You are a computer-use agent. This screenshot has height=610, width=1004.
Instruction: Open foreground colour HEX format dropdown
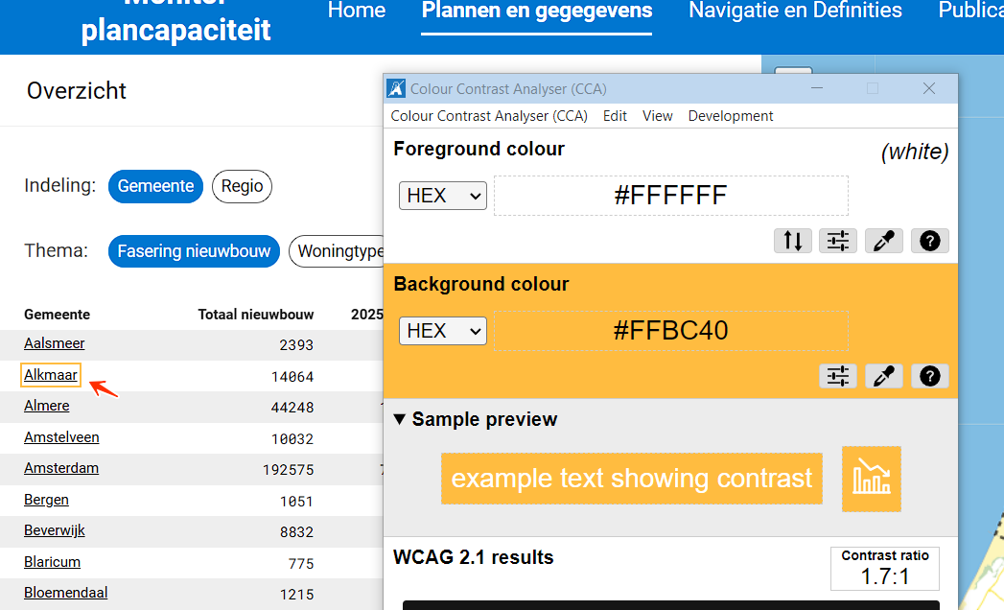(443, 196)
